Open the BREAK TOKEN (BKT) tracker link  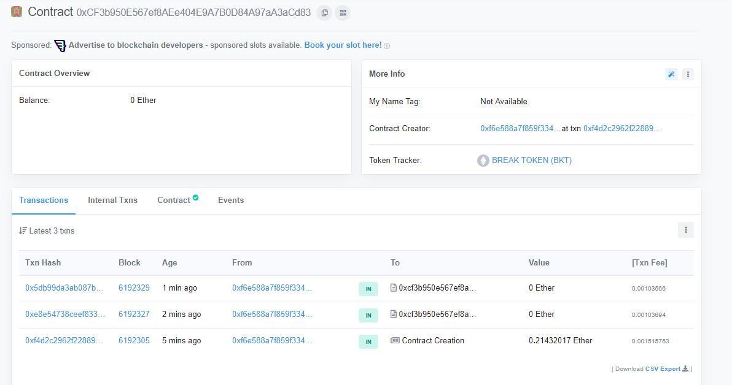(x=532, y=161)
